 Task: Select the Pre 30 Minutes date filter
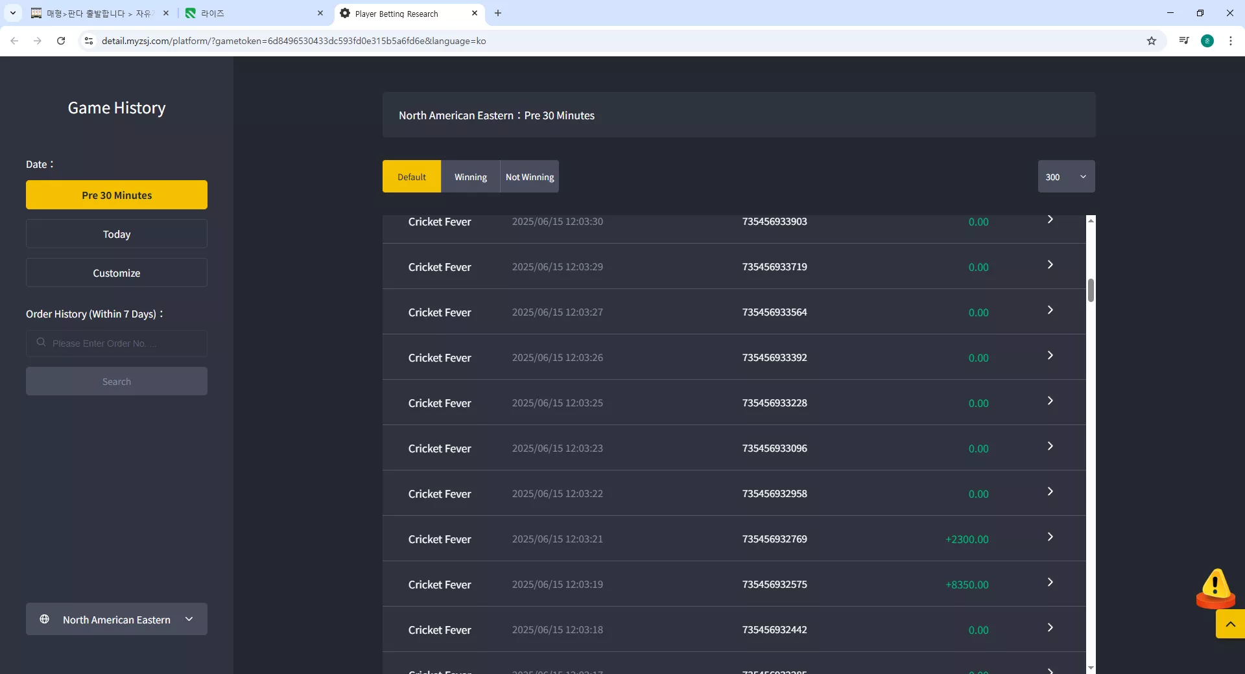point(117,195)
